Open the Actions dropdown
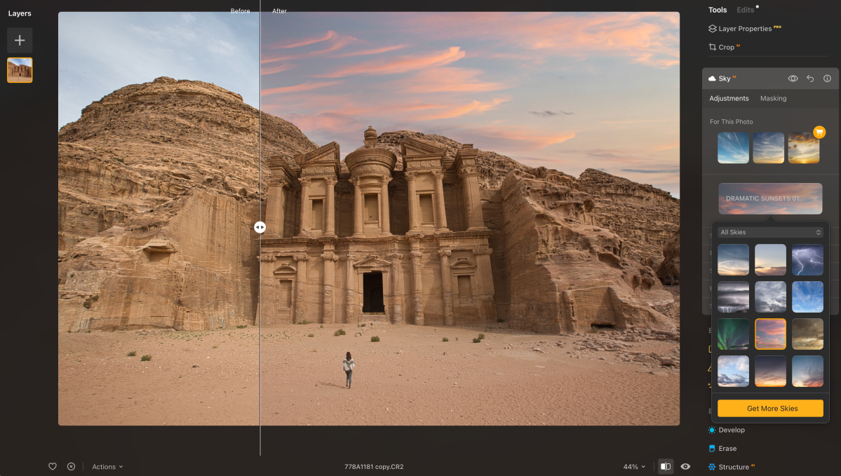 [107, 466]
